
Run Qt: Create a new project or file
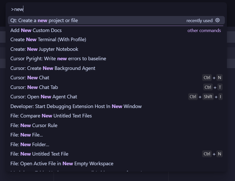pyautogui.click(x=44, y=21)
